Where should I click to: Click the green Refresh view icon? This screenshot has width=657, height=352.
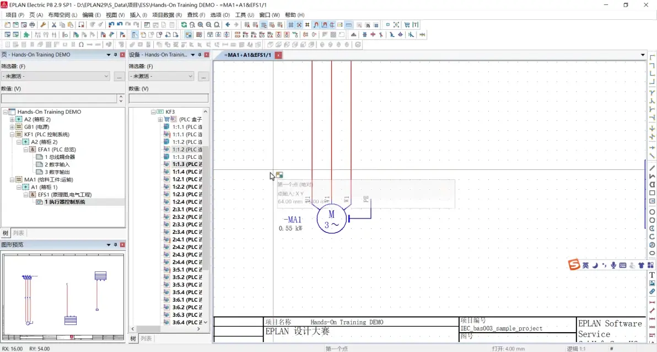[x=184, y=25]
